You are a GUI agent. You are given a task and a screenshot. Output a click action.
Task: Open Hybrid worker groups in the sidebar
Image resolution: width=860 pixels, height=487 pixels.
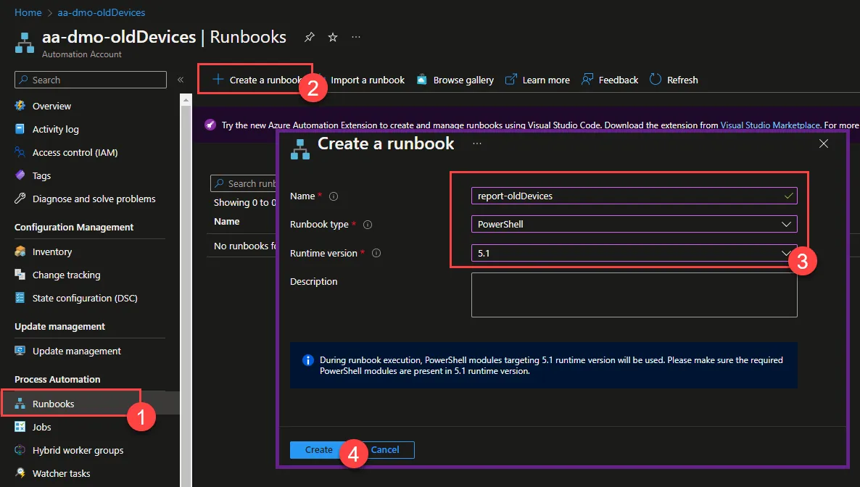78,450
